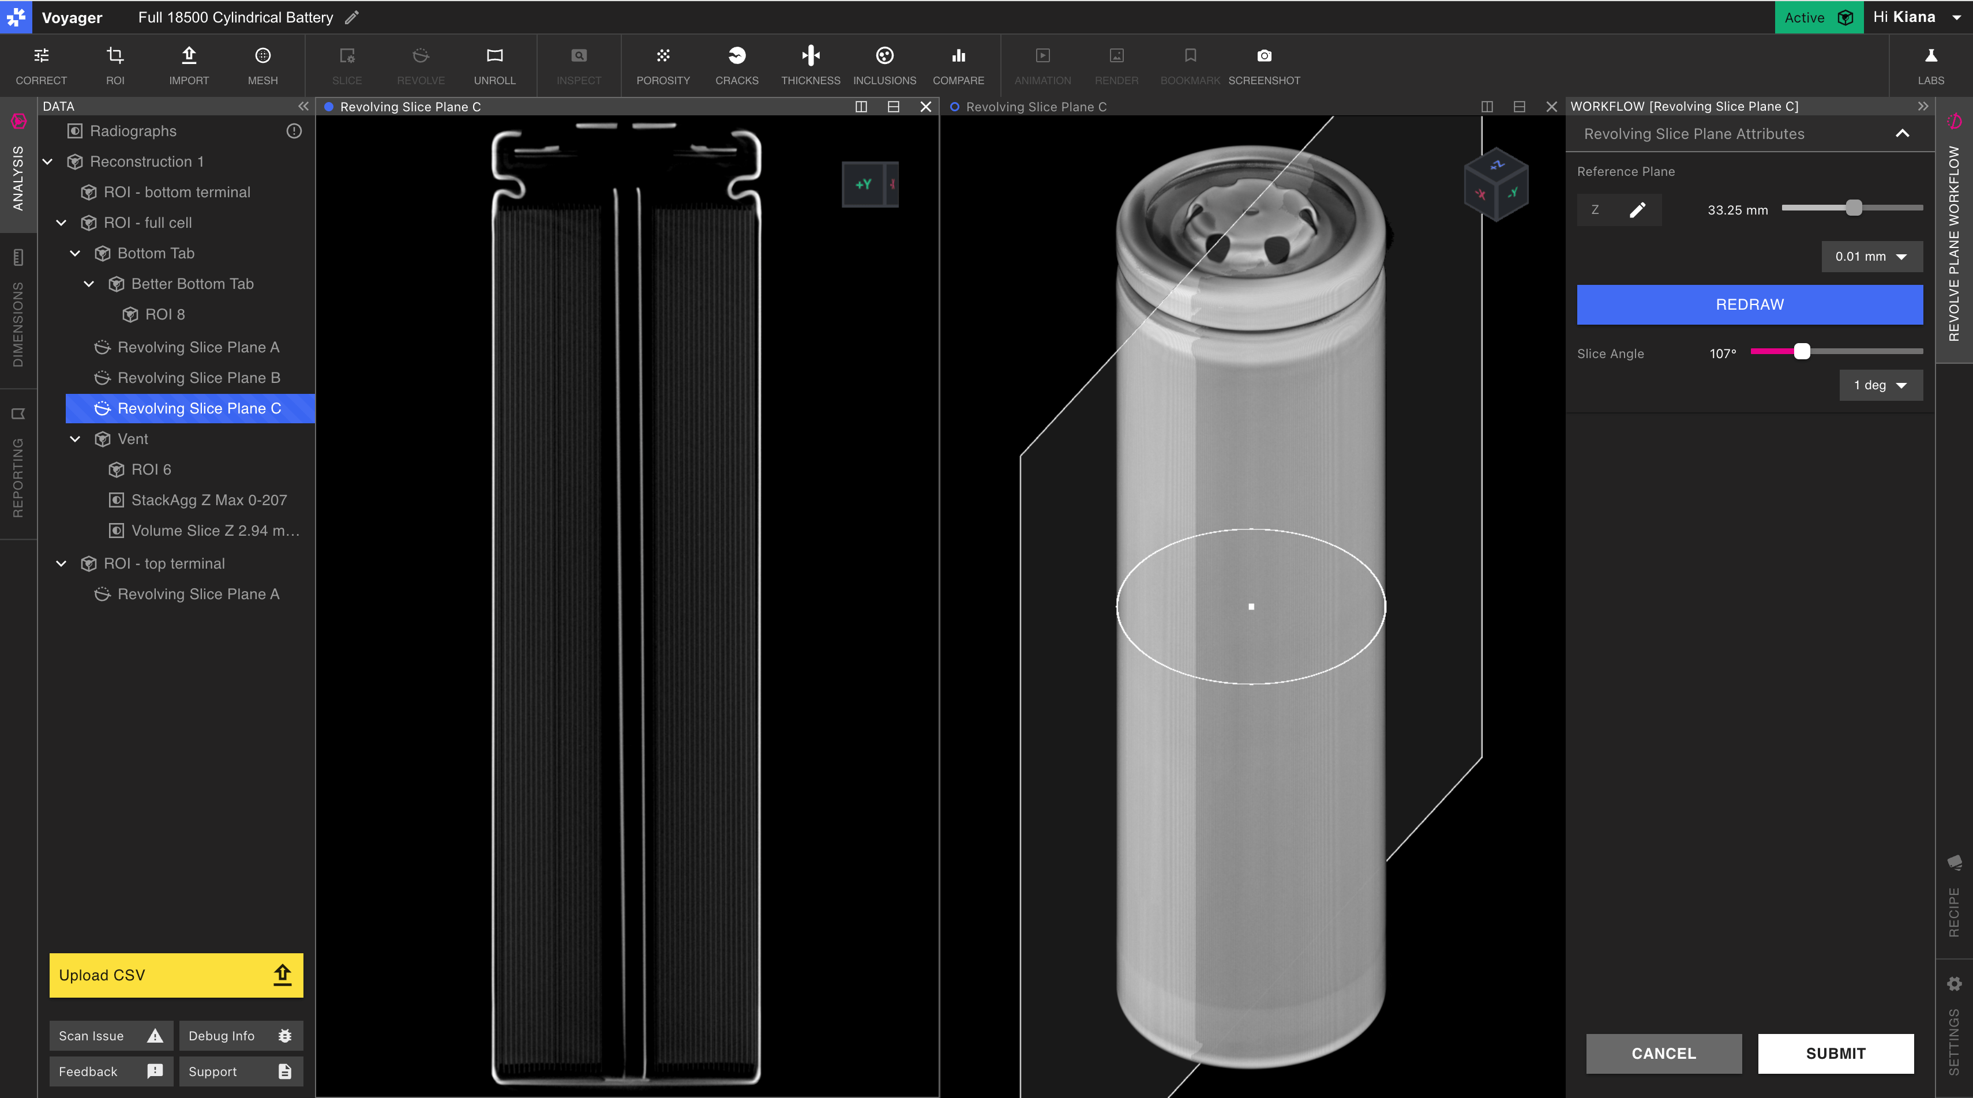The height and width of the screenshot is (1098, 1973).
Task: Collapse Reconstruction 1 tree node
Action: pos(47,161)
